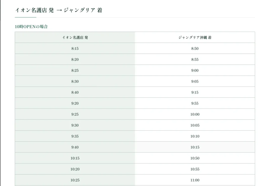This screenshot has width=258, height=186.
Task: Click the 10:55 arrival time
Action: click(x=195, y=169)
